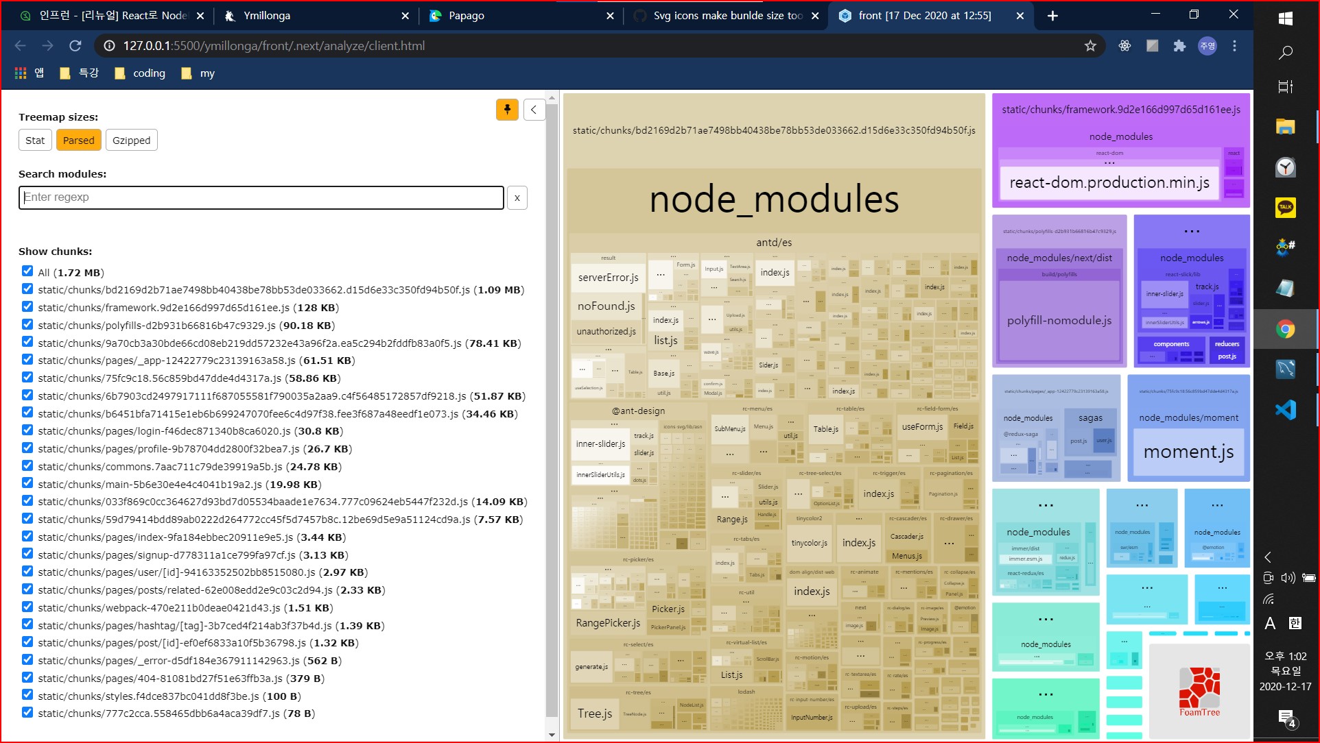Toggle the pages/signup chunk checkbox

27,554
